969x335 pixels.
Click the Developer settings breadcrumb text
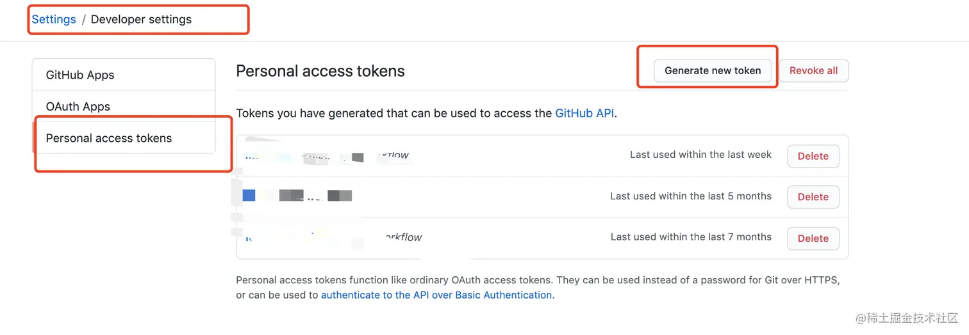click(141, 19)
